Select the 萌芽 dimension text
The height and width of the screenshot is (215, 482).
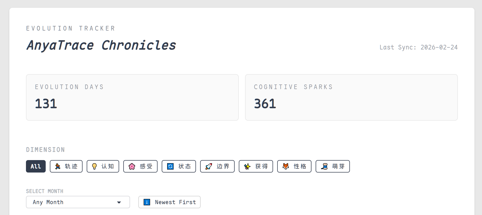point(338,166)
